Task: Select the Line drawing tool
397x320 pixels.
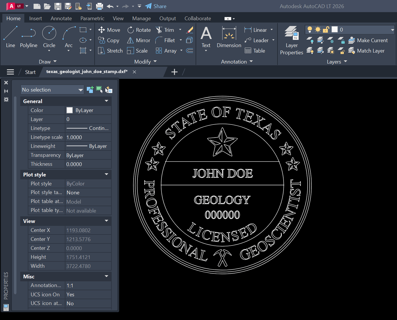Action: (x=10, y=37)
